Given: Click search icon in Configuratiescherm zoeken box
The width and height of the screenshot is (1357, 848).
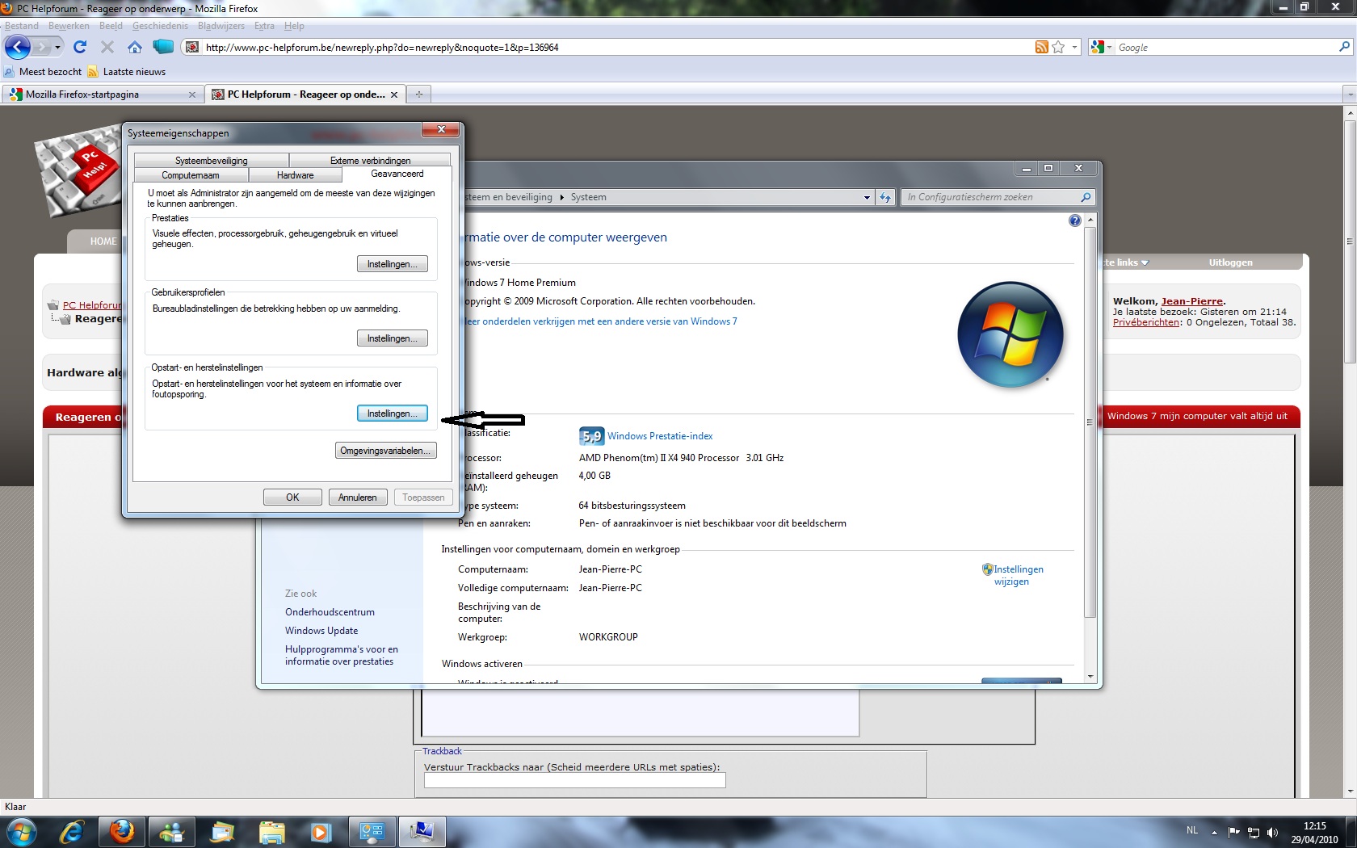Looking at the screenshot, I should click(1086, 197).
